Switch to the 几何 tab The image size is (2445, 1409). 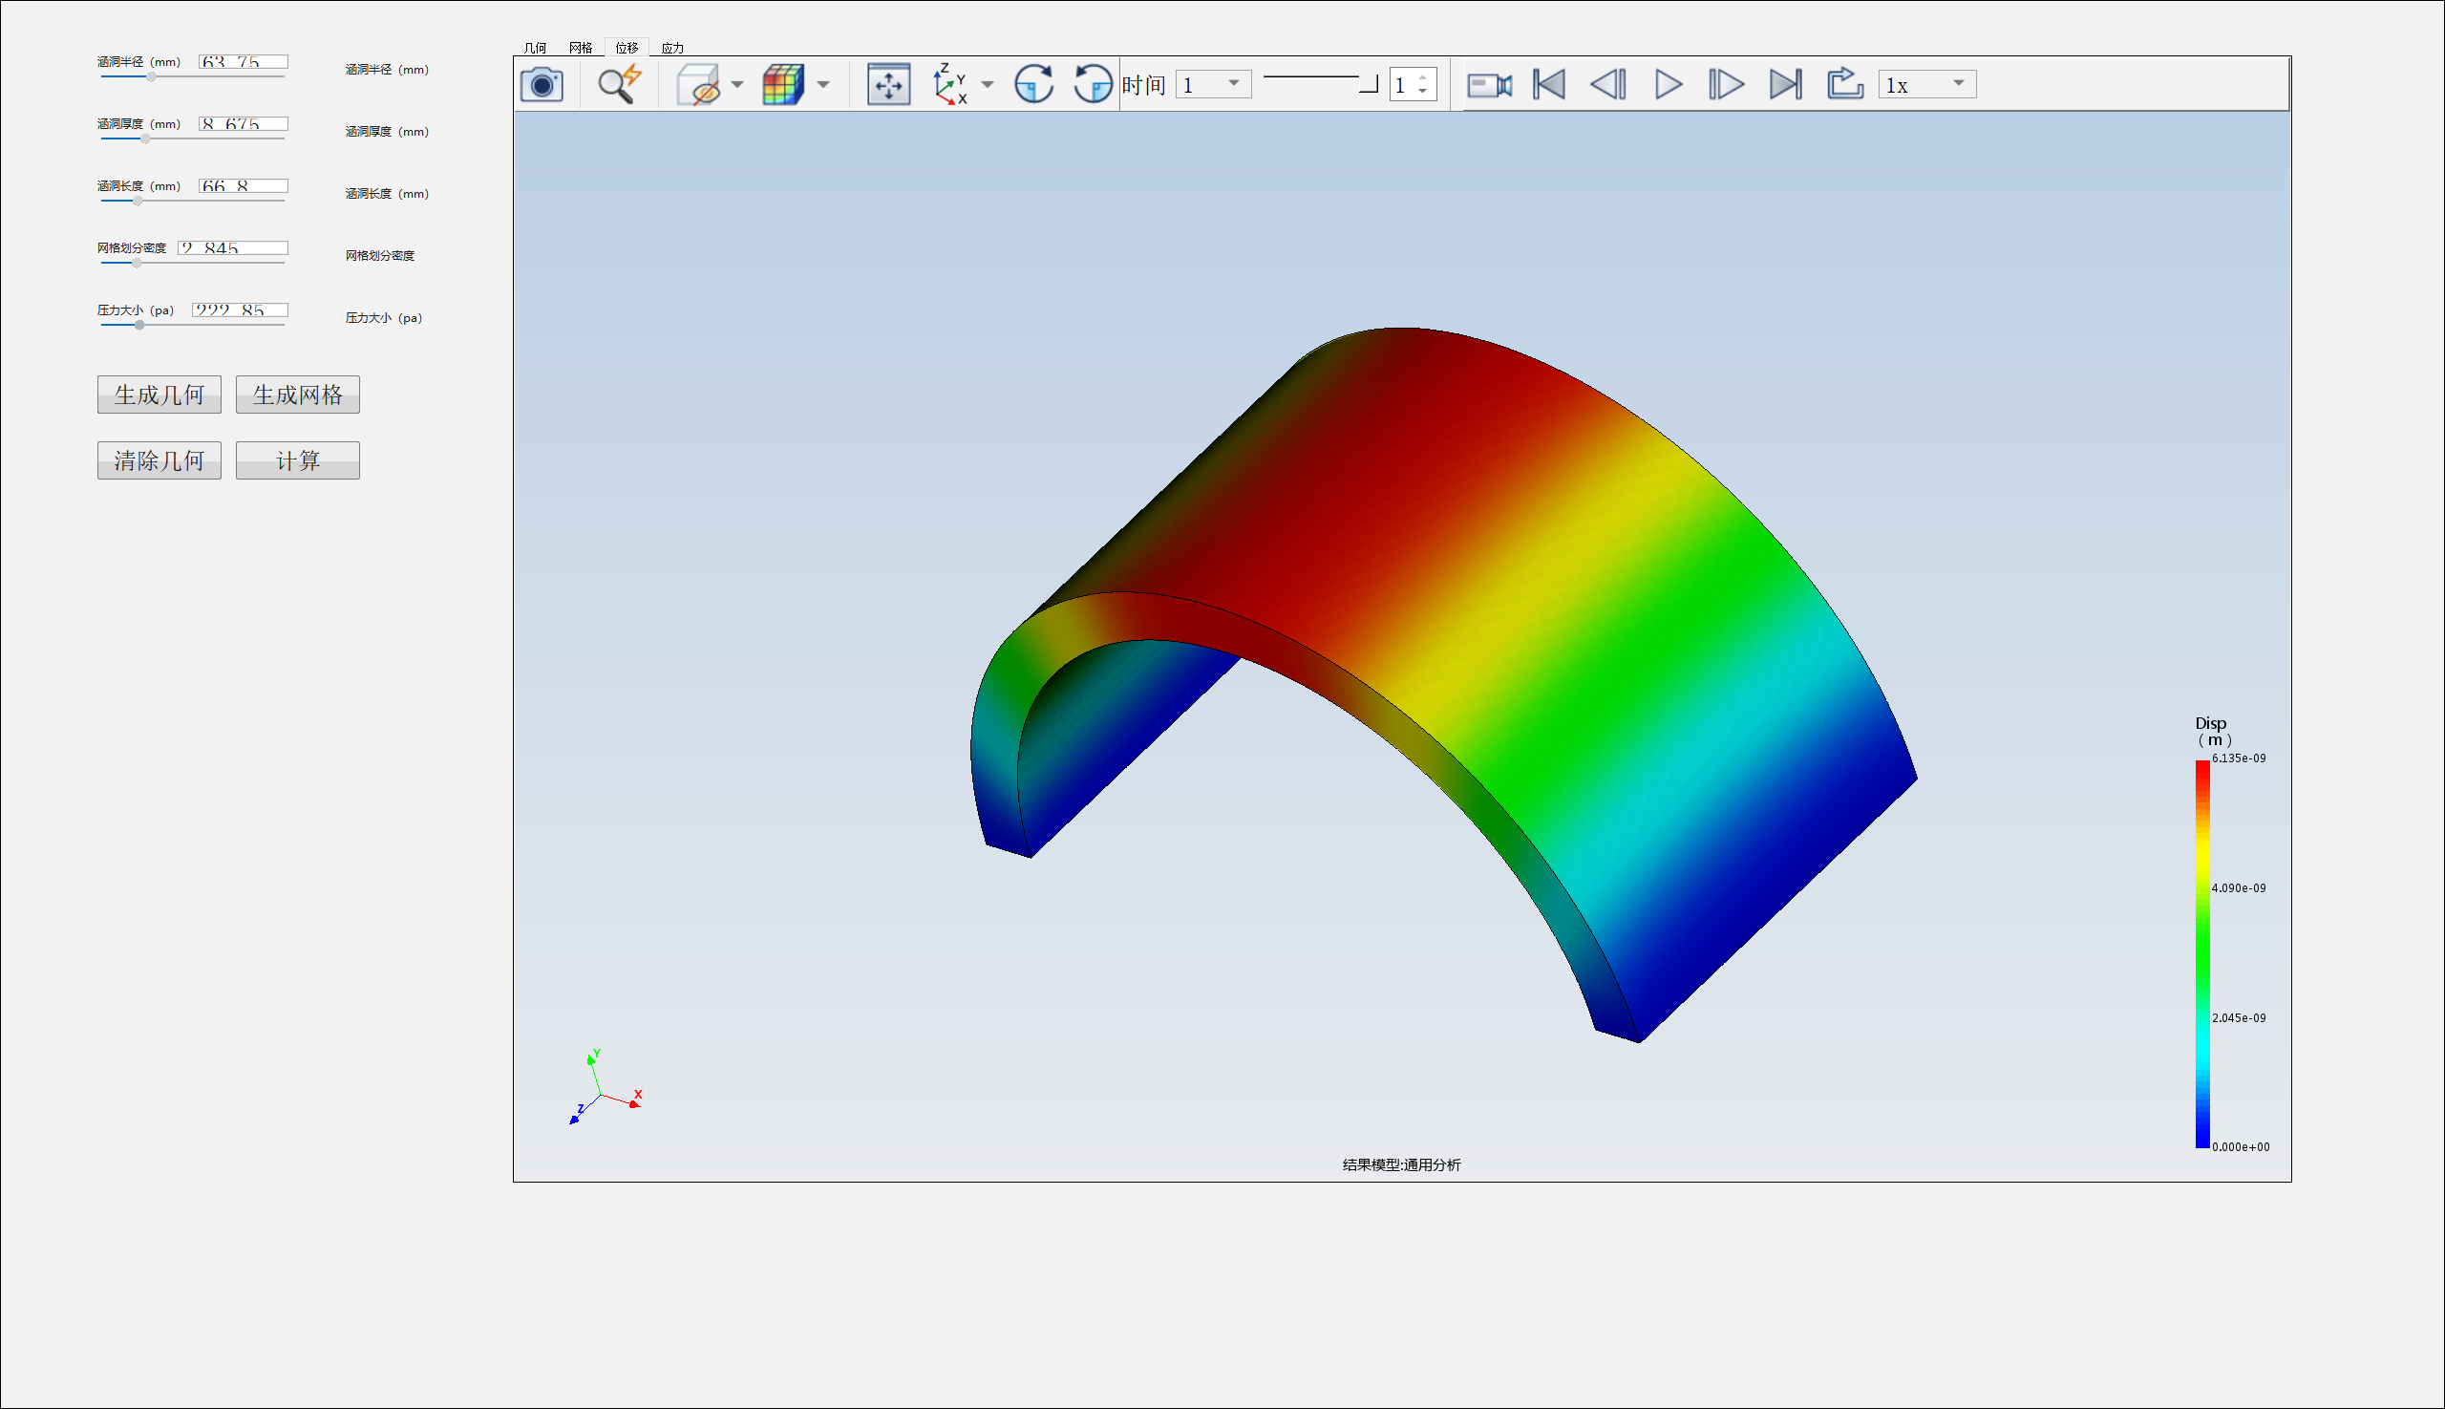pos(535,48)
